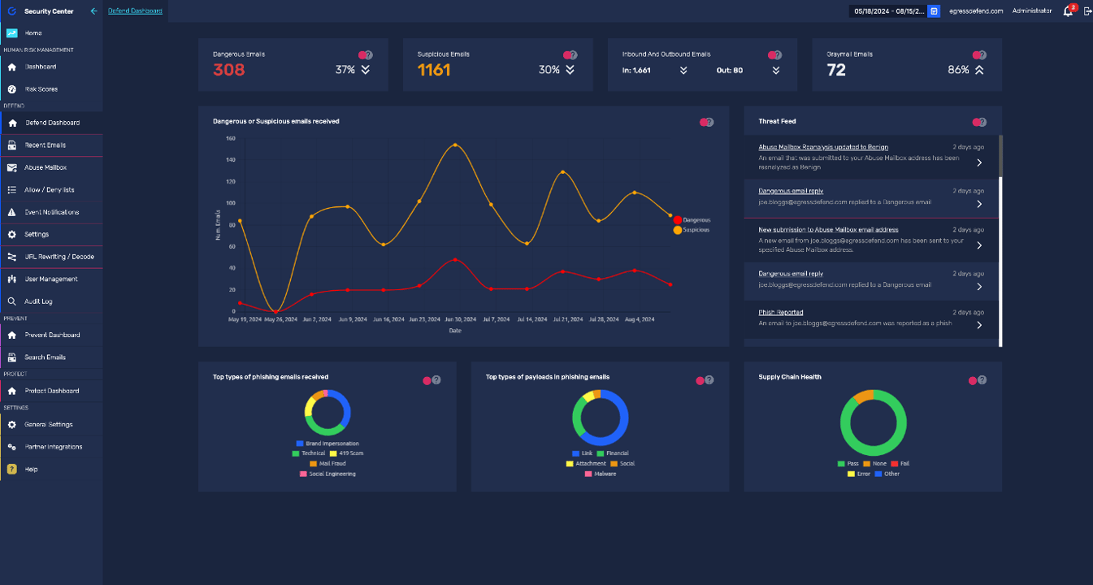Click the Pass green swatch in Supply Chain legend
This screenshot has height=585, width=1093.
click(841, 463)
